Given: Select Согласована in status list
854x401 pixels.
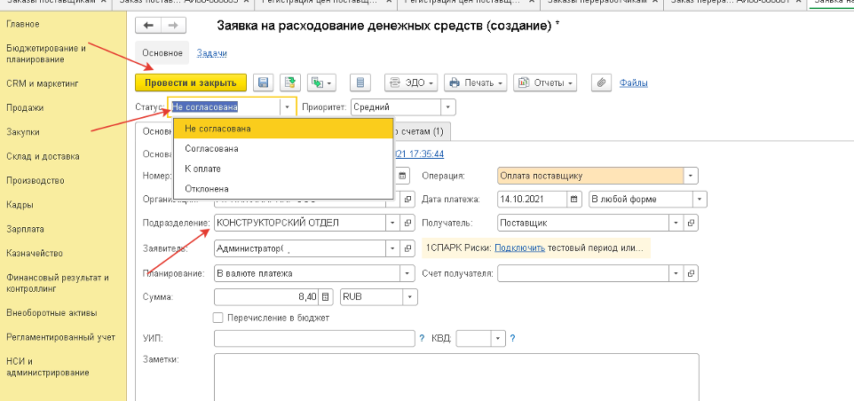Looking at the screenshot, I should [x=283, y=148].
